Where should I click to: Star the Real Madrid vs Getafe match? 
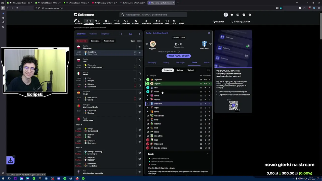pos(140,99)
